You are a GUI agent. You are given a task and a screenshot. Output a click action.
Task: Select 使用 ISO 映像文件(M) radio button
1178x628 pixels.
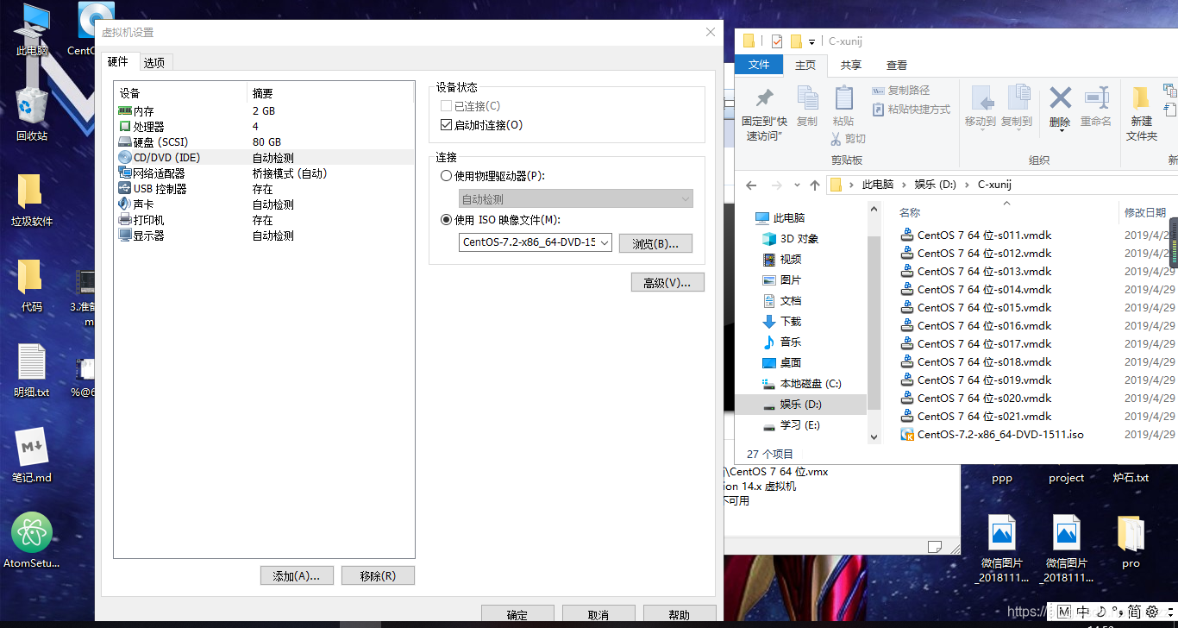[x=446, y=220]
